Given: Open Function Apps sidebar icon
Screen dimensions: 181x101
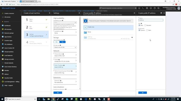Looking at the screenshot, I should coord(3,40).
